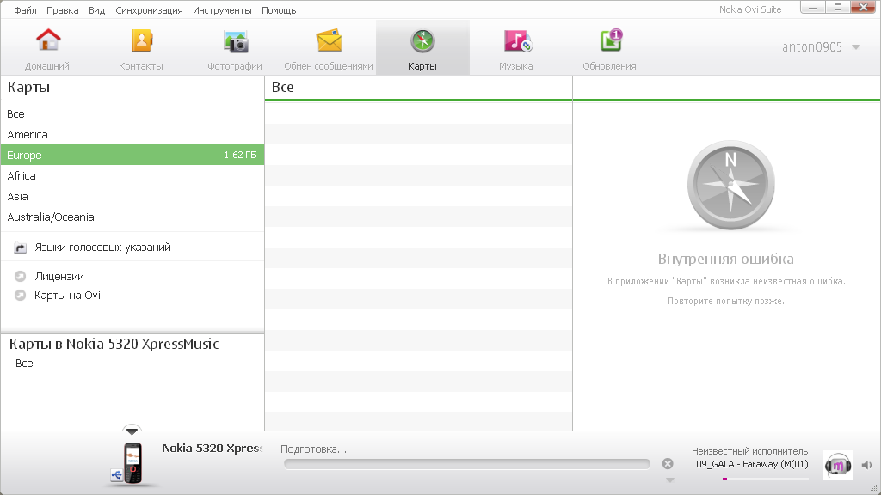Click the music player headphones icon

(x=838, y=465)
